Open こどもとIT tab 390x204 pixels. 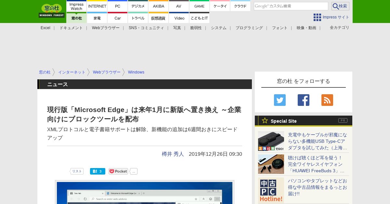(x=199, y=18)
